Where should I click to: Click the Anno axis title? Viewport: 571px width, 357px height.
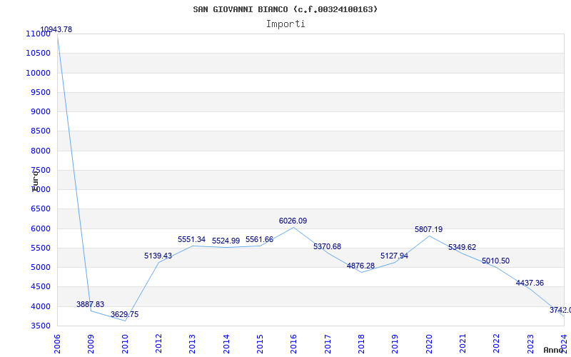pyautogui.click(x=555, y=351)
